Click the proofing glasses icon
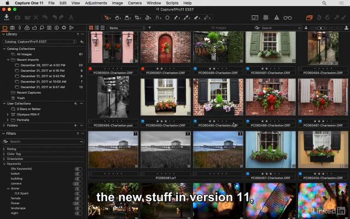Image resolution: width=350 pixels, height=219 pixels. [288, 18]
